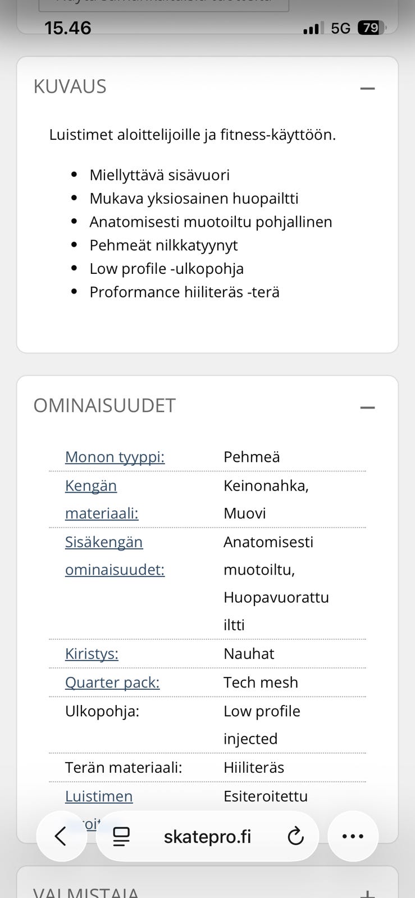Tap the clock showing 15.46
The height and width of the screenshot is (898, 415).
(x=69, y=28)
